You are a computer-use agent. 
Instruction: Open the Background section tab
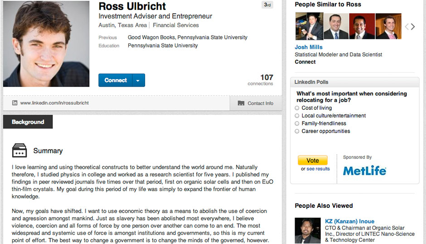[x=28, y=122]
